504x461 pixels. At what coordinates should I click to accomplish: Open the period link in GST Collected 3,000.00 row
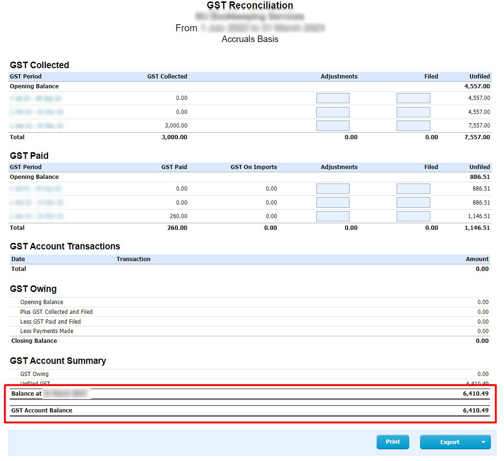(36, 126)
